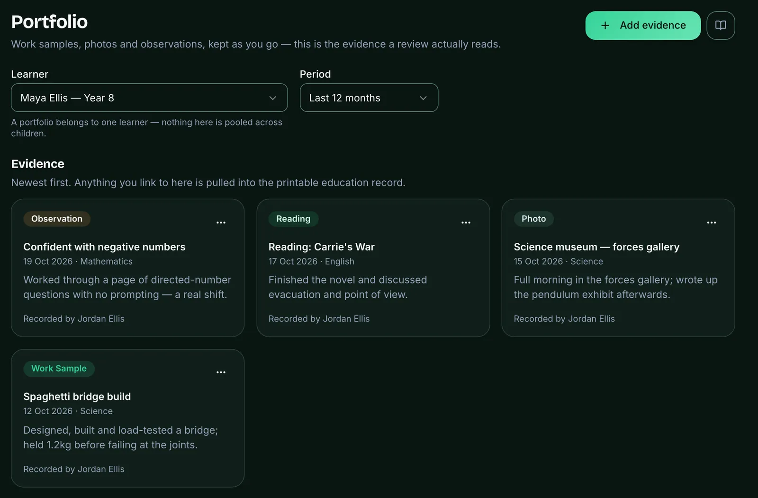Open the book icon button beside Add evidence

click(721, 26)
